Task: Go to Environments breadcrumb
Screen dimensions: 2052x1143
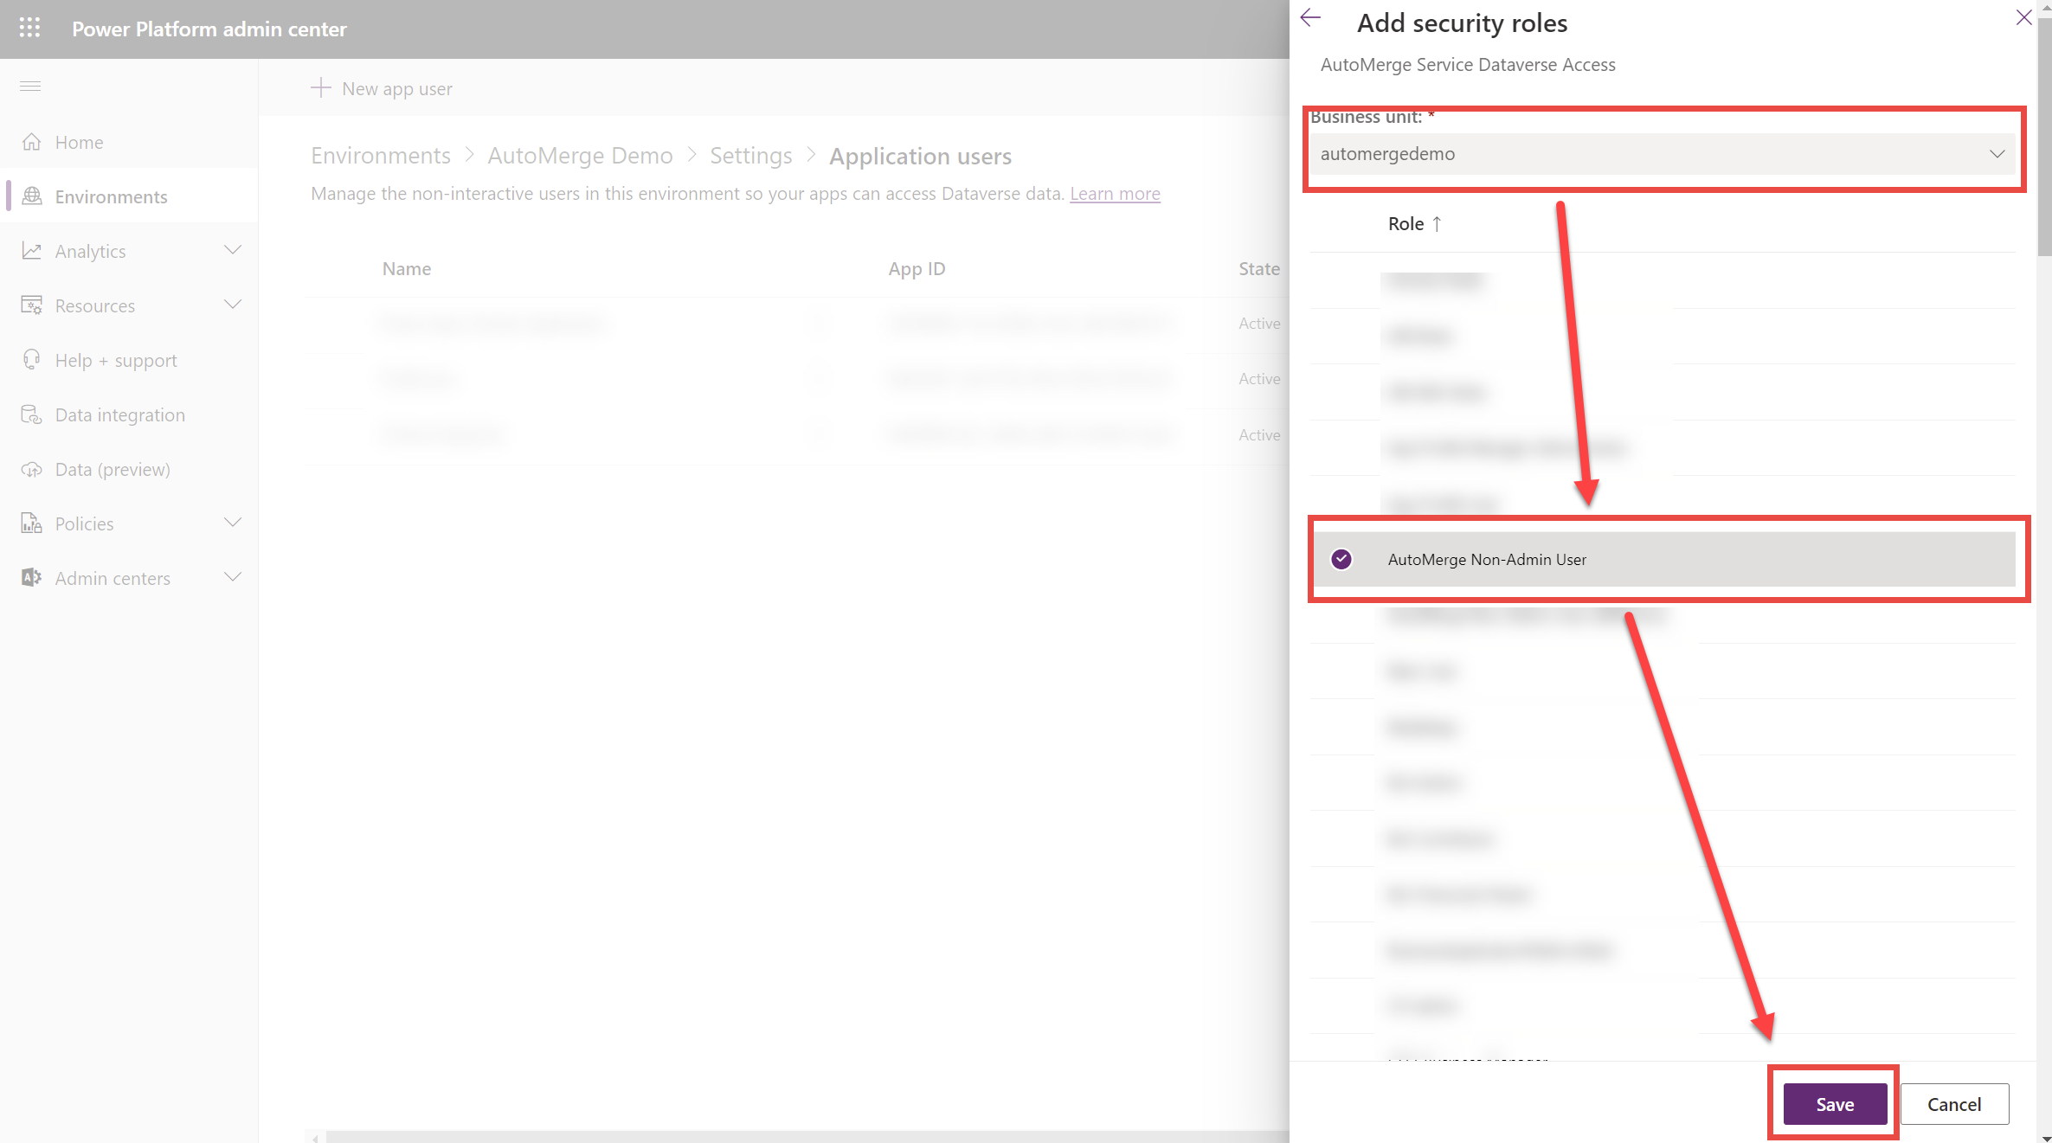Action: [x=381, y=156]
